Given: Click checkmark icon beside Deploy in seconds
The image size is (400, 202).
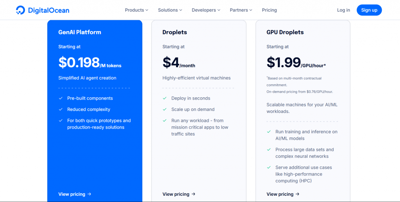Looking at the screenshot, I should 165,98.
